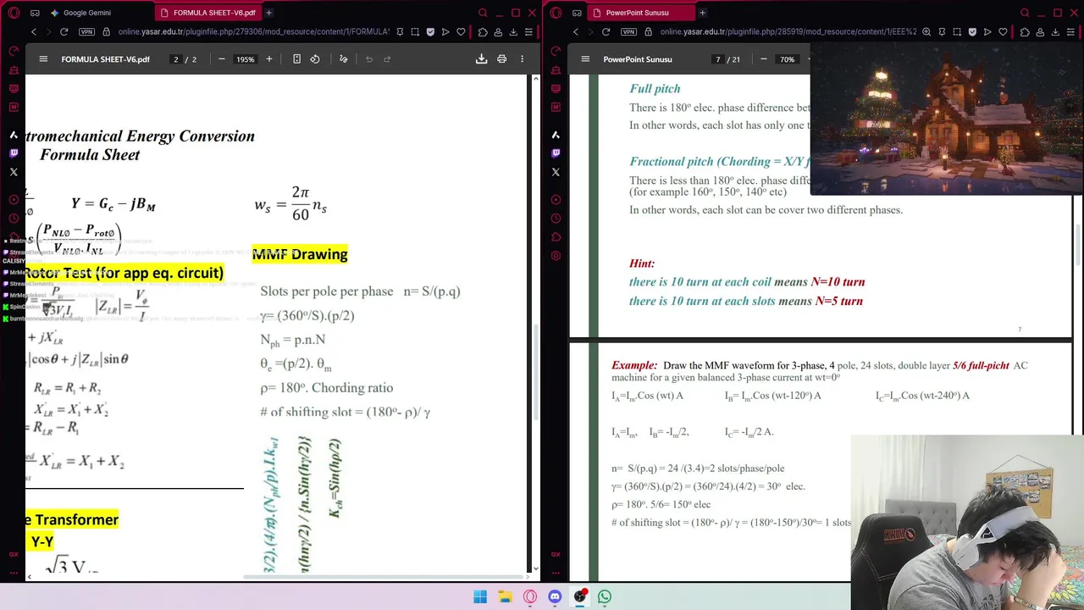Open Opera GX from taskbar
This screenshot has width=1084, height=610.
click(x=530, y=596)
